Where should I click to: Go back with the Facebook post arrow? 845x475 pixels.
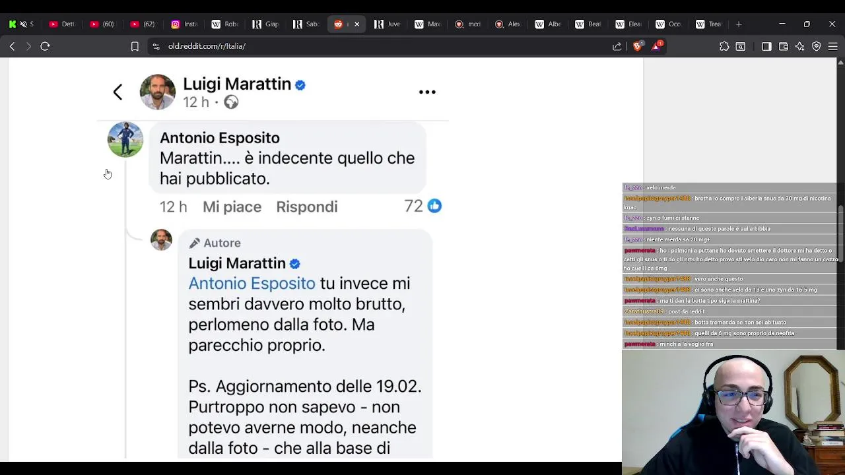click(x=118, y=92)
